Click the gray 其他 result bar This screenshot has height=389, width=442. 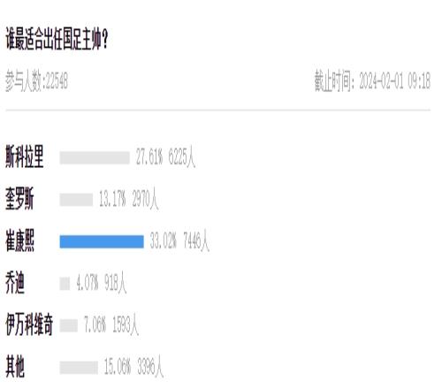pyautogui.click(x=79, y=368)
